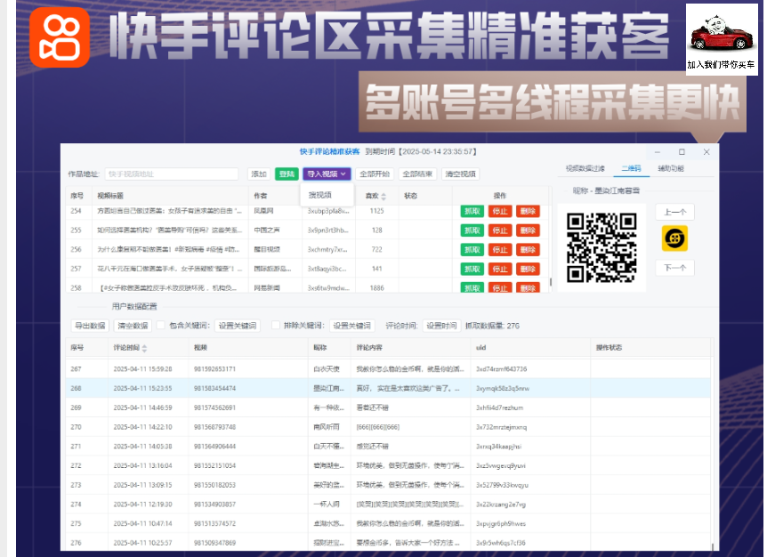The width and height of the screenshot is (767, 557).
Task: Open the 导入视频 dropdown
Action: (x=327, y=174)
